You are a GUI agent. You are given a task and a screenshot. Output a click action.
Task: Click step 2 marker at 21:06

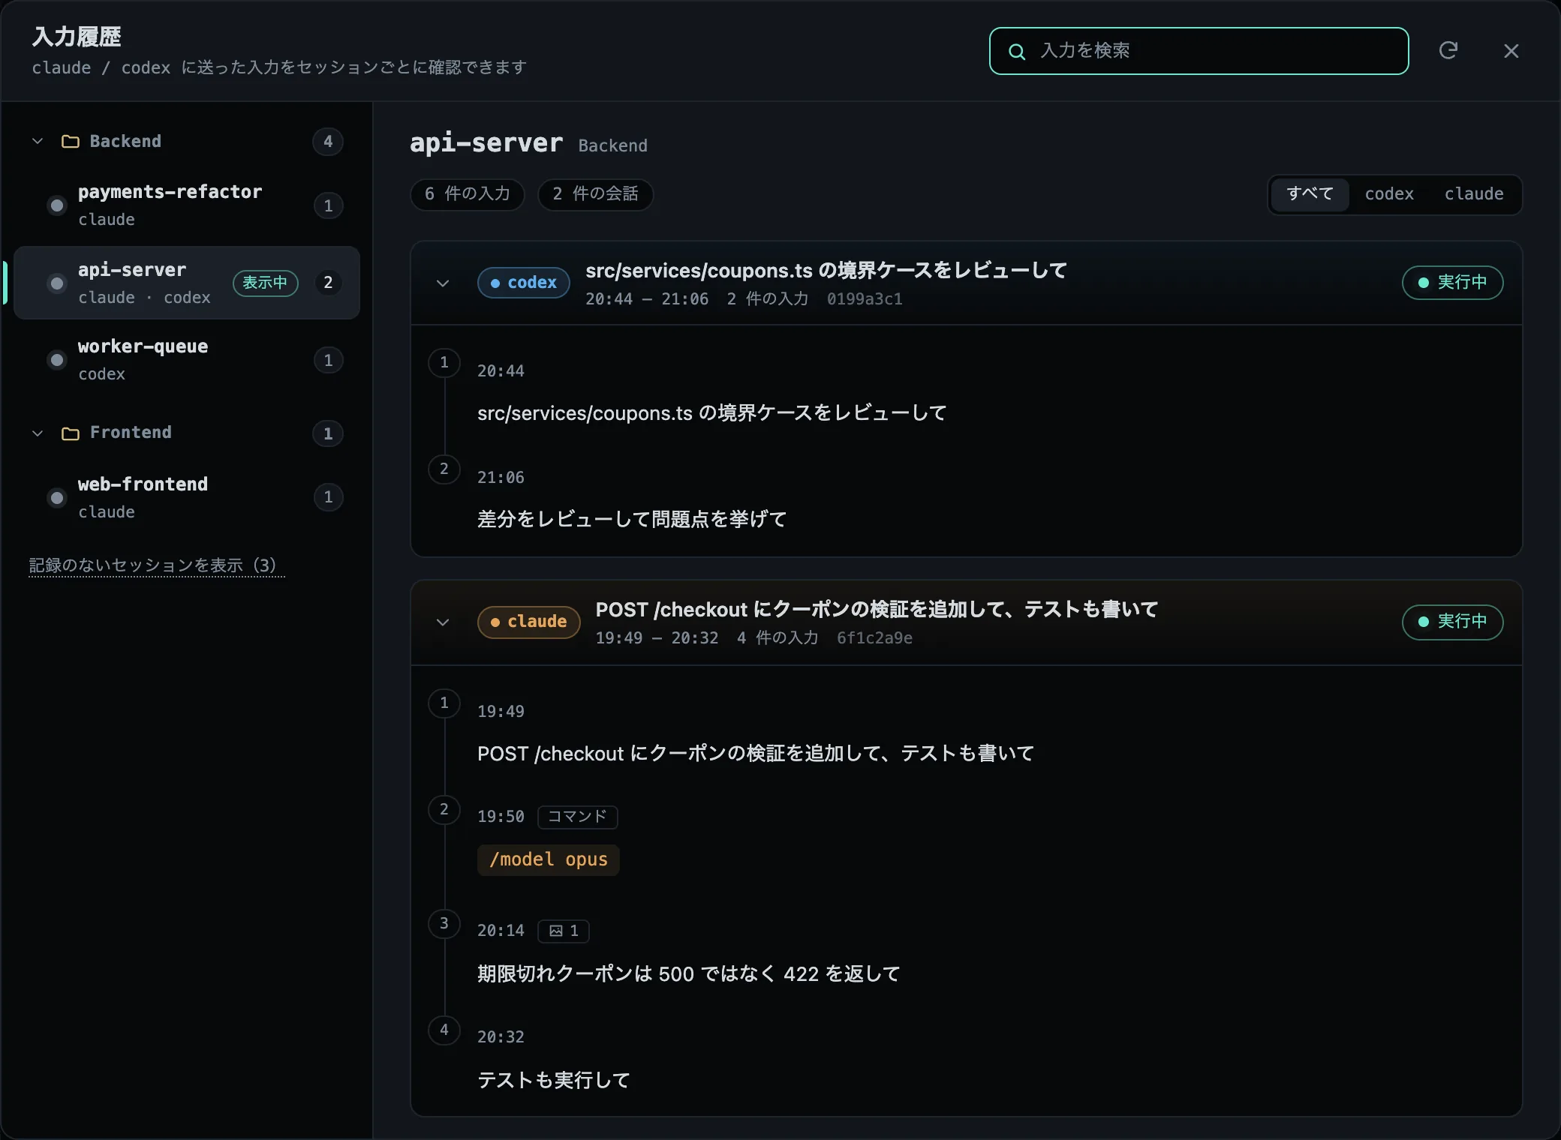(x=444, y=469)
